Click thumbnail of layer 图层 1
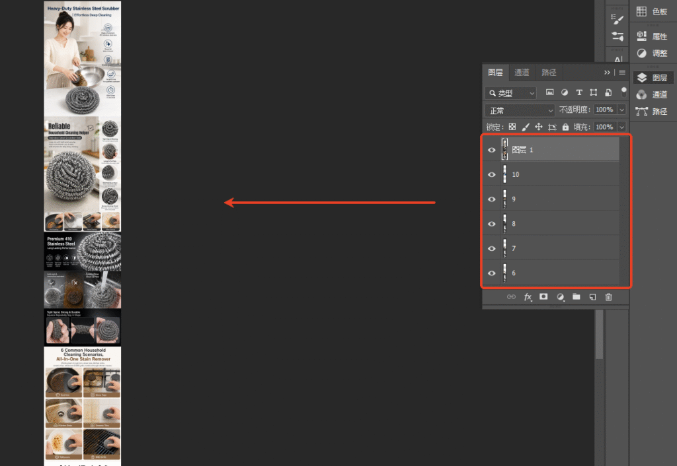This screenshot has width=677, height=466. tap(504, 149)
